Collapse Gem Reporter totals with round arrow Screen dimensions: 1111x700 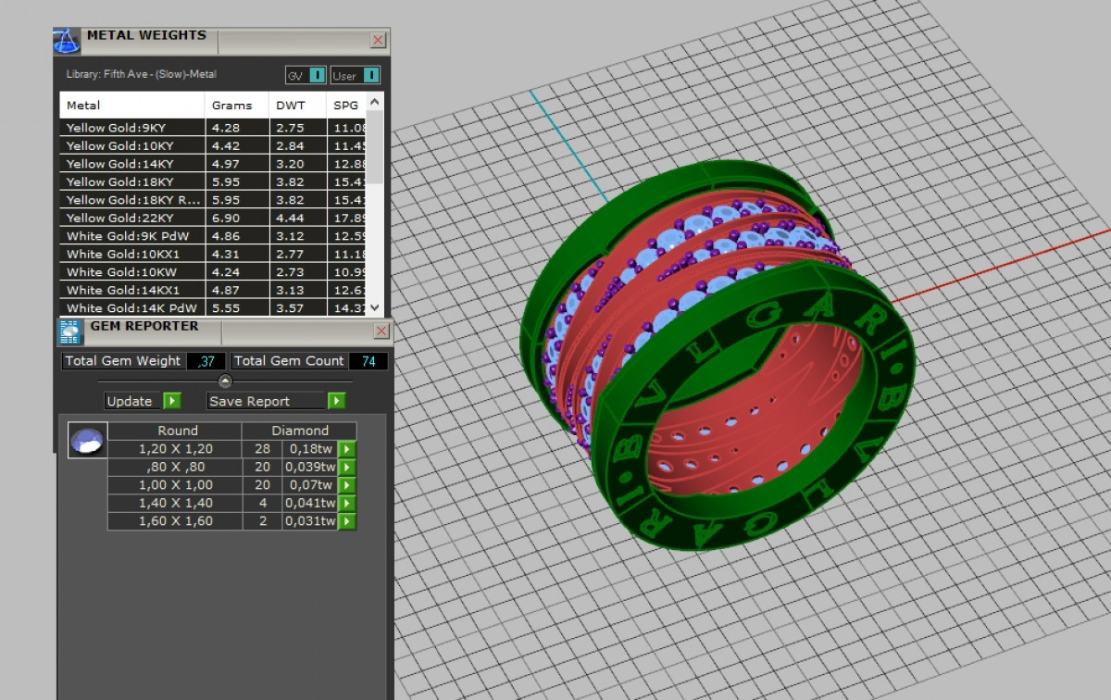point(225,381)
